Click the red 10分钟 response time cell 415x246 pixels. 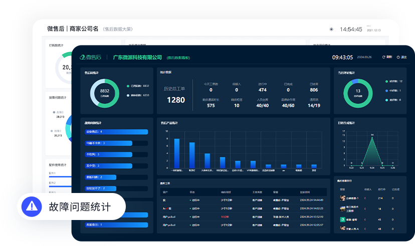[225, 217]
